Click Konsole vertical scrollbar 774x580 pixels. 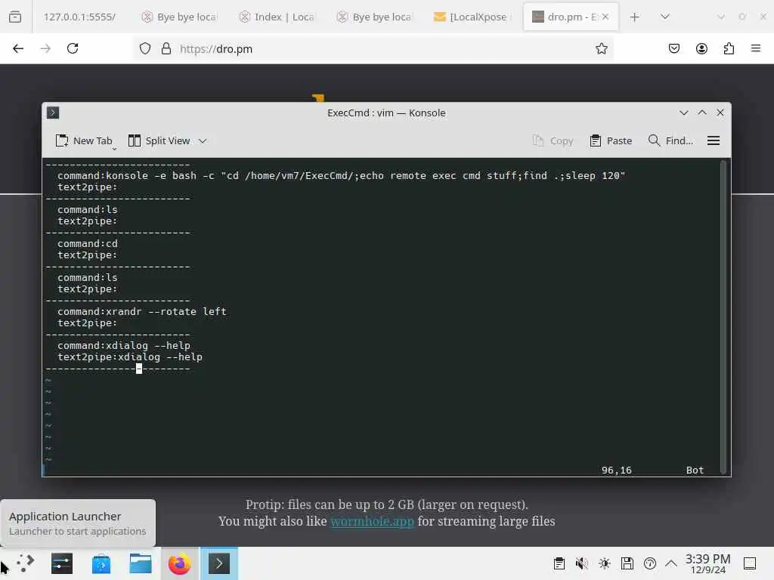point(723,316)
